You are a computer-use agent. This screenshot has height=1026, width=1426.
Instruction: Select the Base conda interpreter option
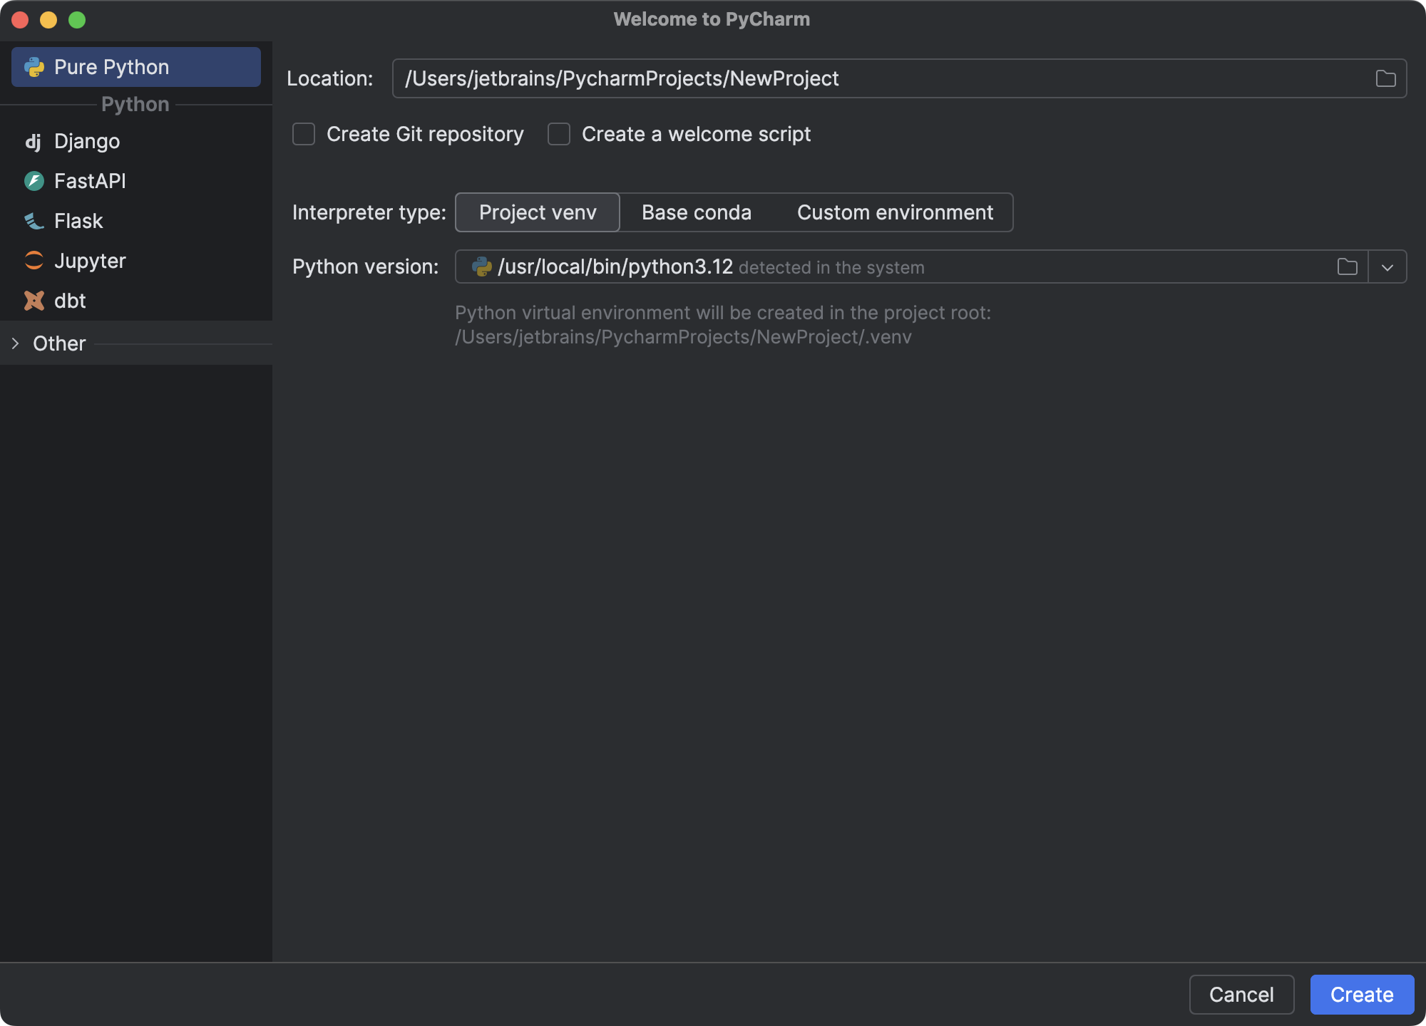pos(696,212)
